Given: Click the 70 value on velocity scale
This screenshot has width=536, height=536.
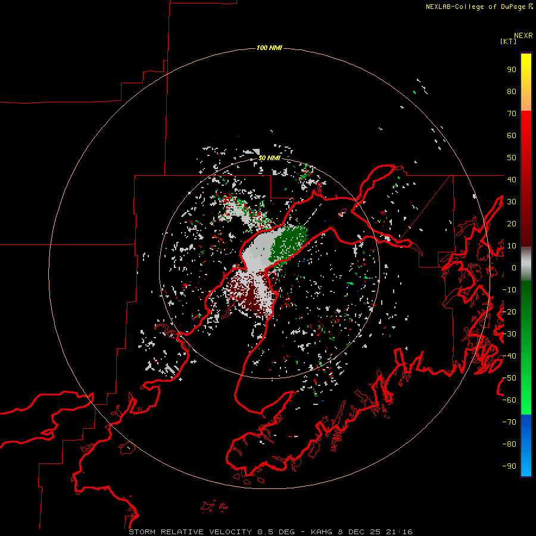Looking at the screenshot, I should (x=512, y=114).
